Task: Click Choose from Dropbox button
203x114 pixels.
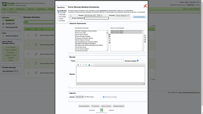Action: (110, 97)
